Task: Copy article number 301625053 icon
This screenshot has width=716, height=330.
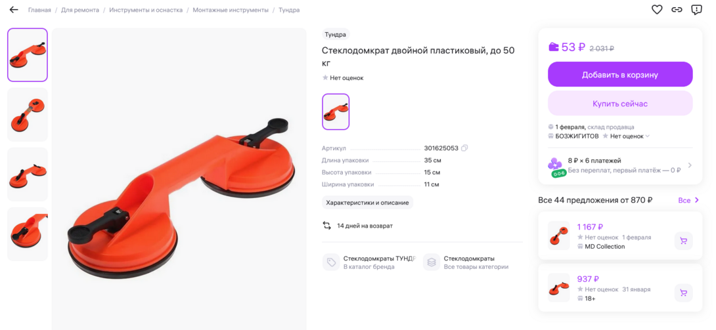Action: tap(464, 148)
